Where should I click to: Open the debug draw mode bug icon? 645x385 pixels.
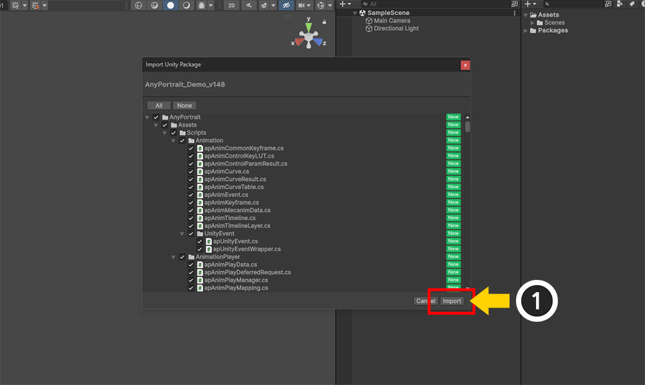click(201, 5)
